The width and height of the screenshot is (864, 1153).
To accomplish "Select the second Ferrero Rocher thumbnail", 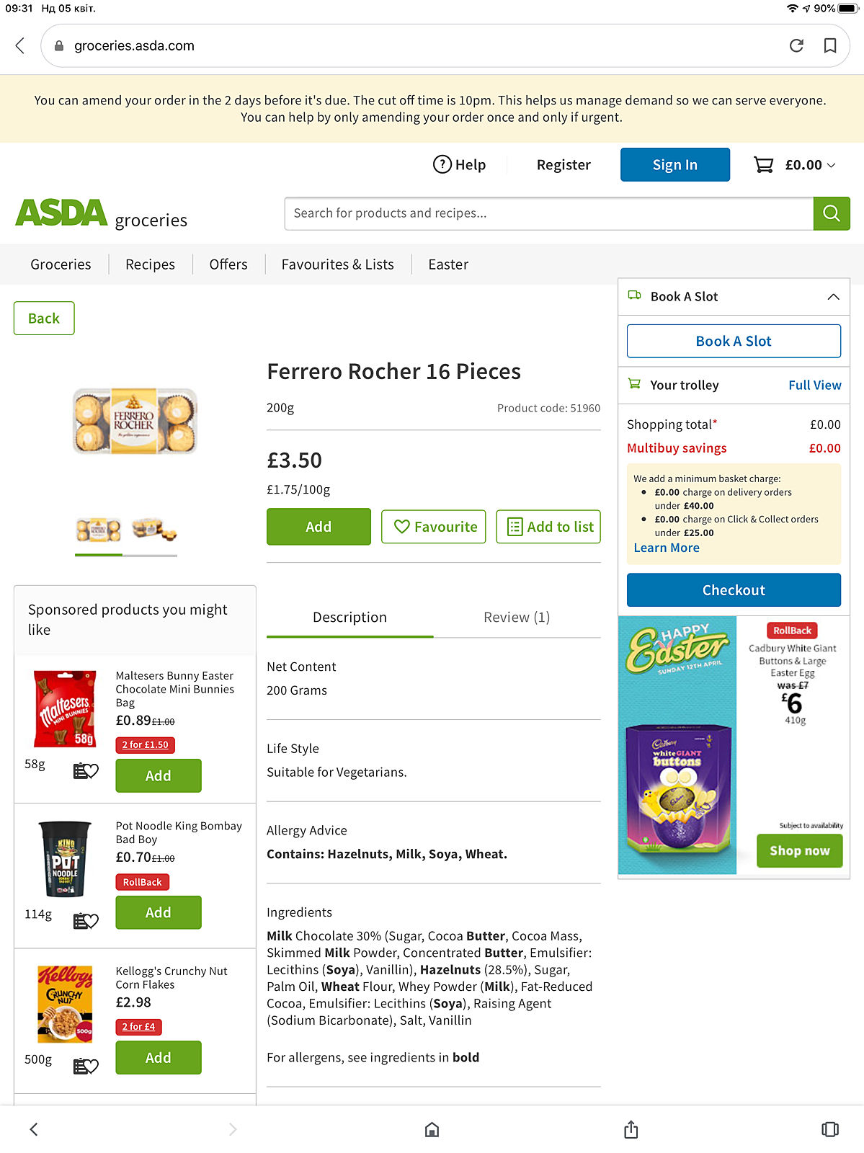I will coord(153,530).
